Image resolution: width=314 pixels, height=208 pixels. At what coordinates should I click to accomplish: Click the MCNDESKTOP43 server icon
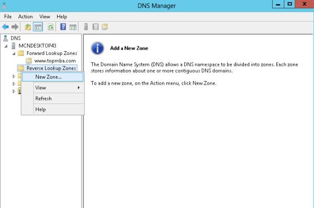coord(14,46)
